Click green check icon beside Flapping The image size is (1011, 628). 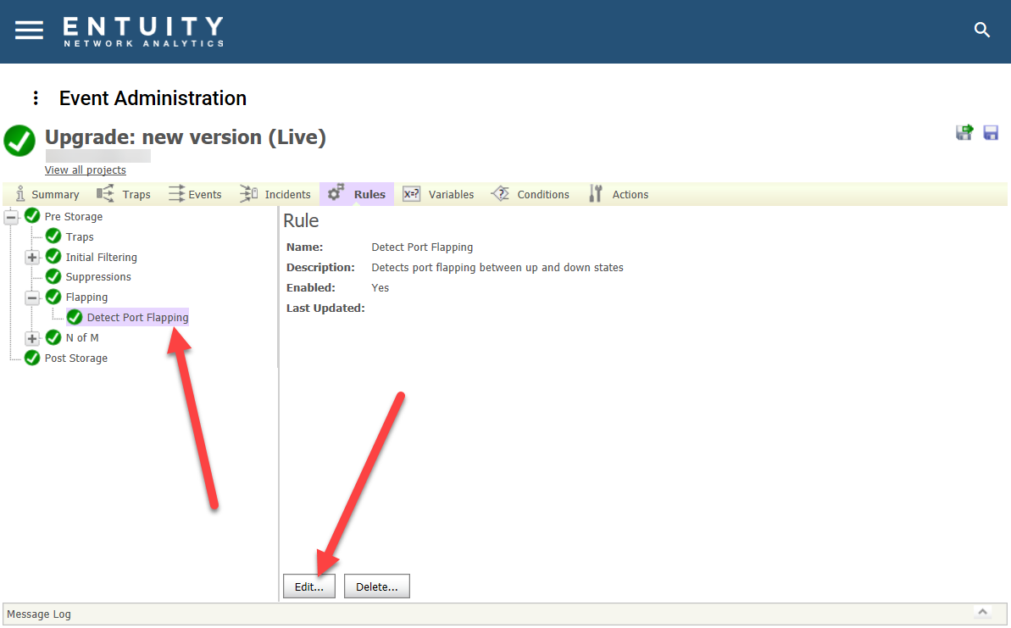[53, 297]
